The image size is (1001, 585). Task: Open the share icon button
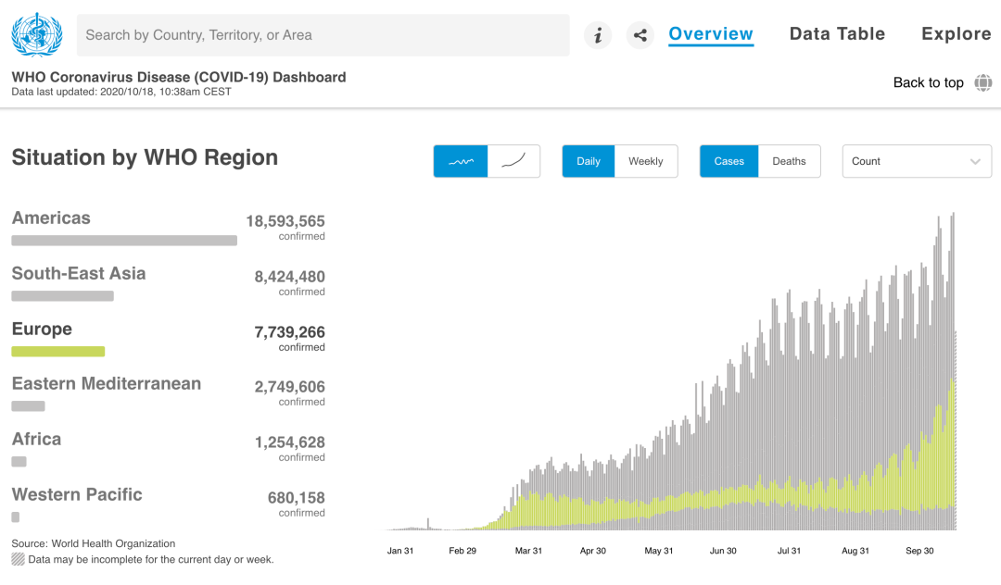click(x=640, y=35)
